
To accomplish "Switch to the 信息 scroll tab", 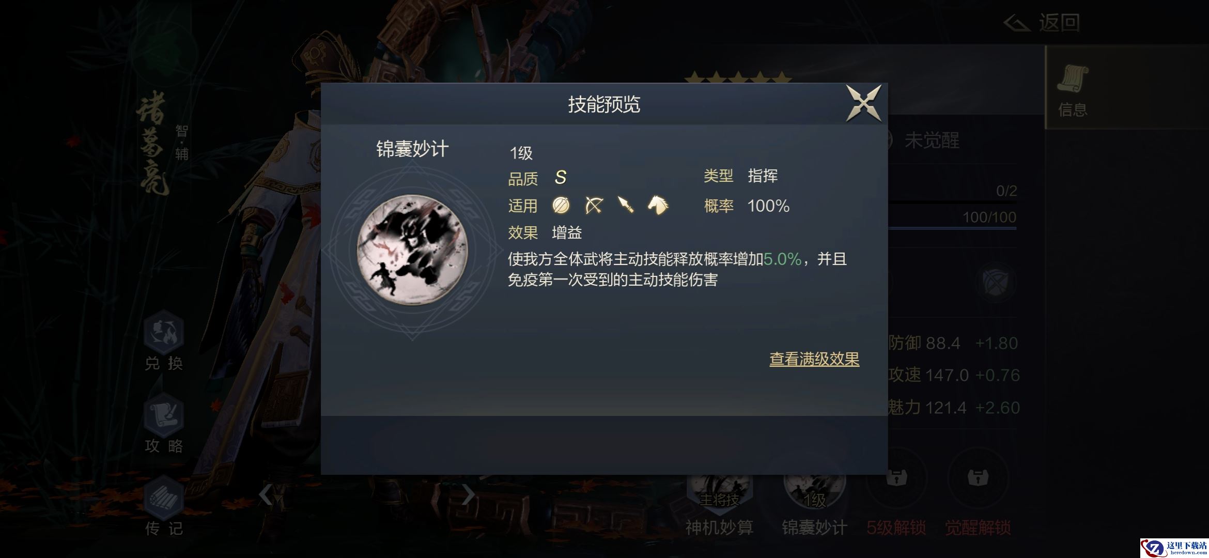I will 1073,89.
